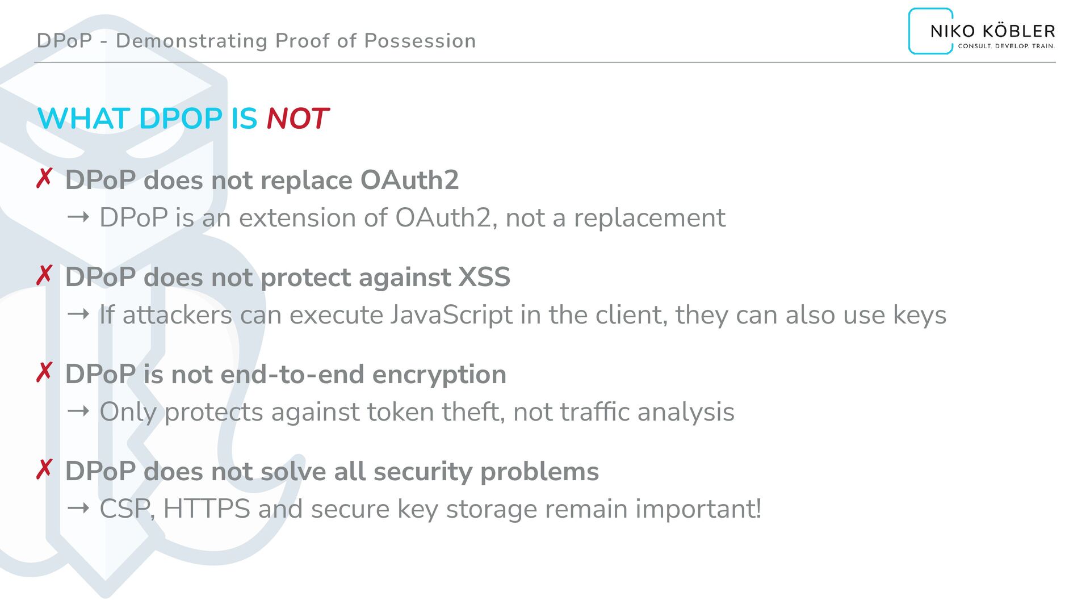
Task: Select 'DPoP does not protect against XSS'
Action: [x=287, y=277]
